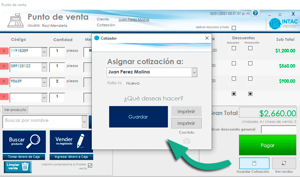Screen dimensions: 300x177
Task: Click the $560.00 subtotal
Action: tap(287, 66)
